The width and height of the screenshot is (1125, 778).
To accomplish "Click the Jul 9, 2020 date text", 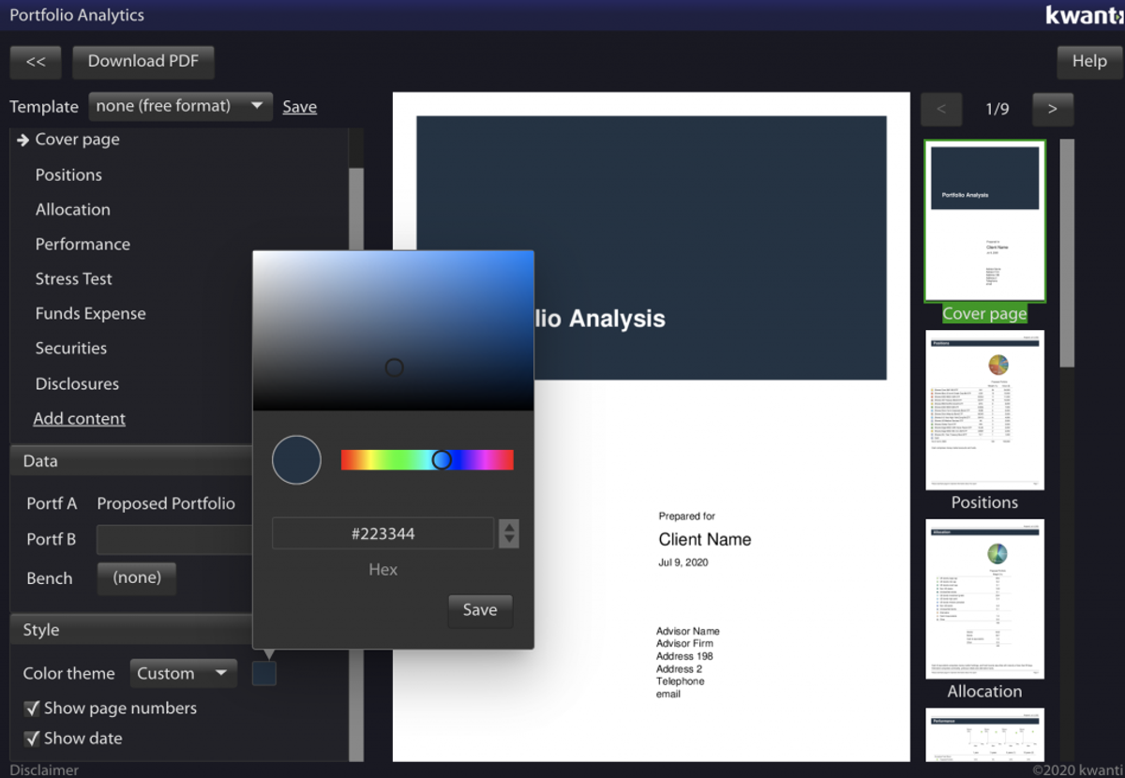I will click(683, 563).
